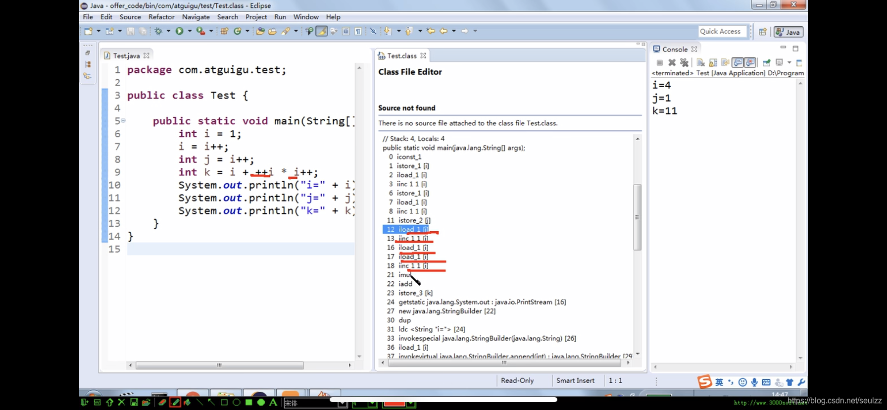Click vertical scrollbar of class file editor
The image size is (887, 410).
637,217
